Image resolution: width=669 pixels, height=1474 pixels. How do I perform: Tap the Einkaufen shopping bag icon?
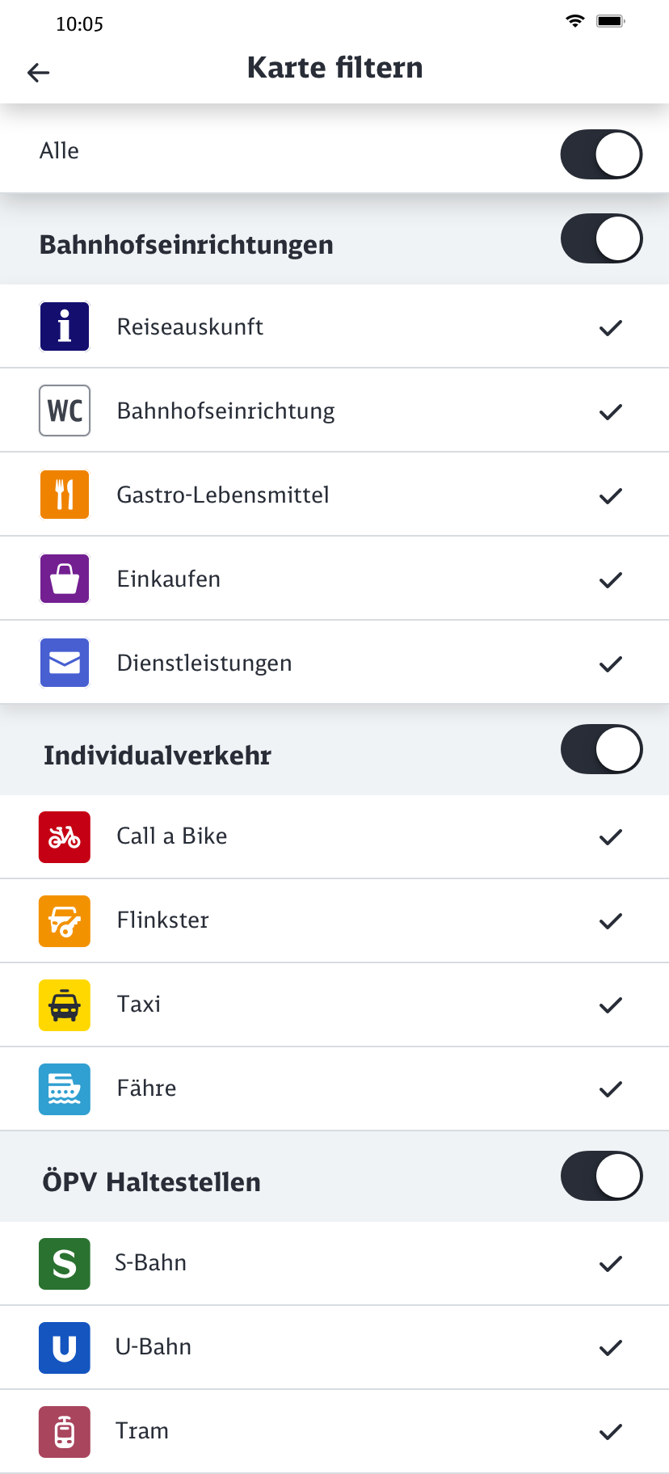65,579
